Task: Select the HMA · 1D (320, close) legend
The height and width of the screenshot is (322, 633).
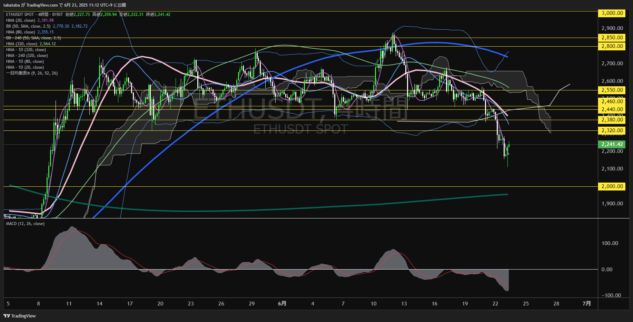Action: 26,50
